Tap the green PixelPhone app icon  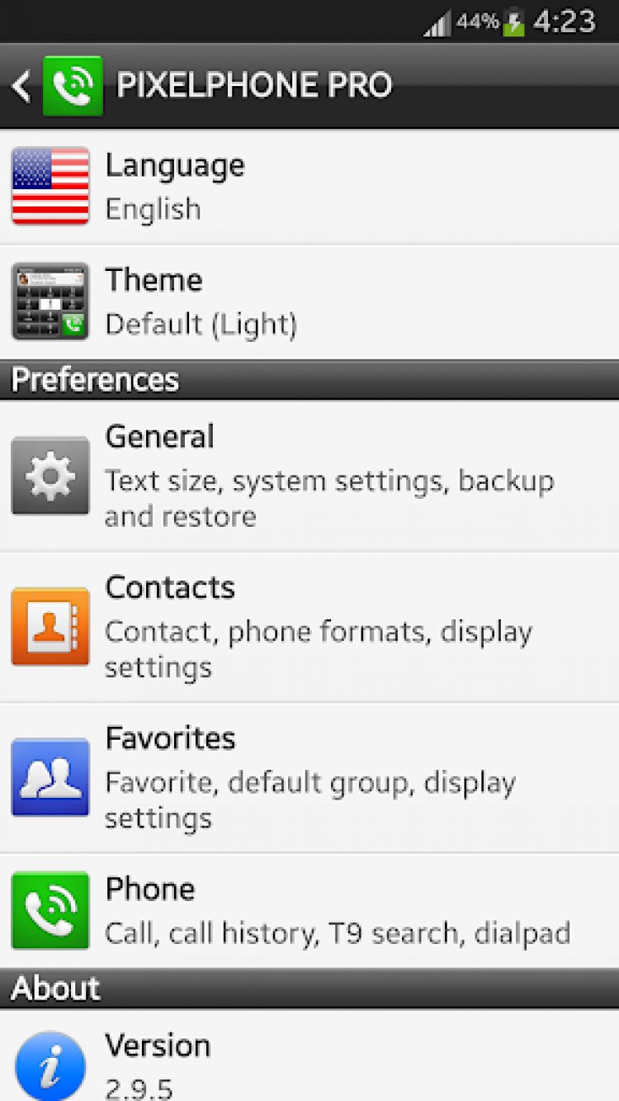pos(73,86)
